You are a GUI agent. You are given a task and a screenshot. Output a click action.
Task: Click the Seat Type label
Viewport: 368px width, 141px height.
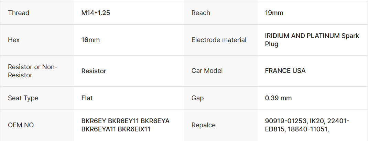[23, 98]
